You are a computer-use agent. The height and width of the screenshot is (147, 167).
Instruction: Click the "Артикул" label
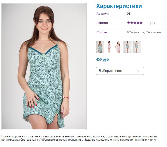click(x=102, y=14)
